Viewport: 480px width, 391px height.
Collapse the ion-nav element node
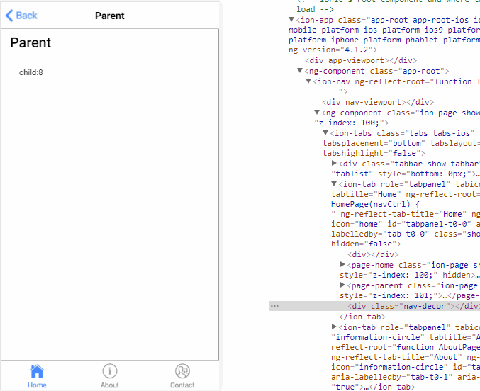click(309, 81)
